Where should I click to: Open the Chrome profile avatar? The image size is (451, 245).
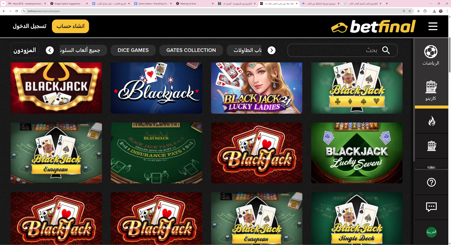(441, 11)
